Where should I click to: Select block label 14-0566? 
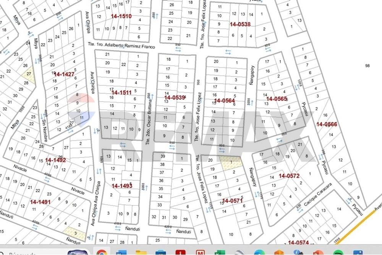(327, 125)
